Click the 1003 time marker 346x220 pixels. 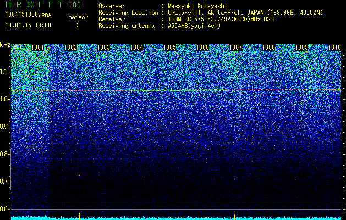[x=104, y=47]
